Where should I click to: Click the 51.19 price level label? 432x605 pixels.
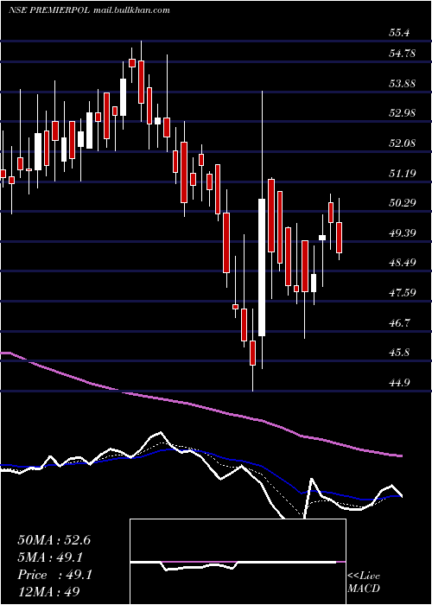[402, 174]
